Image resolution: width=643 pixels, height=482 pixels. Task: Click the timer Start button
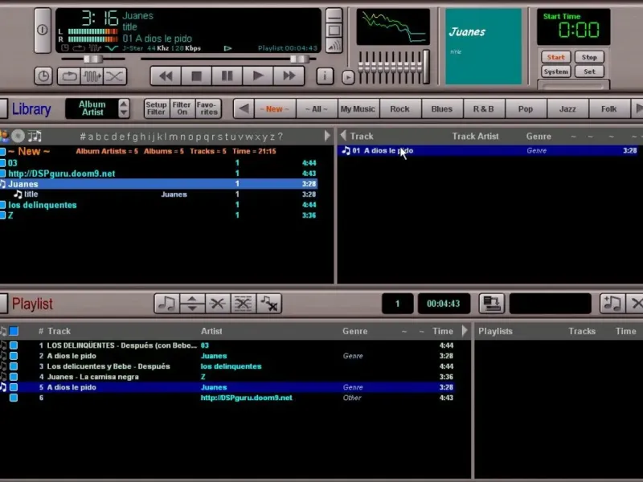pos(555,57)
